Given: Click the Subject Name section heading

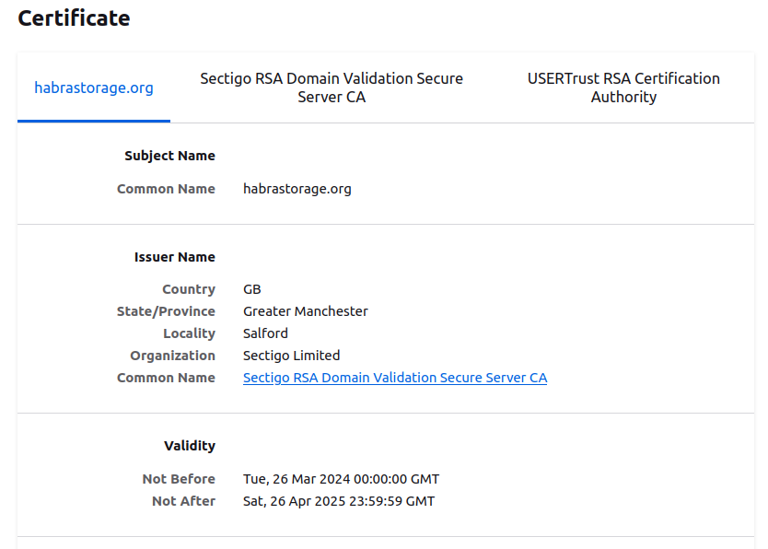Looking at the screenshot, I should 169,156.
